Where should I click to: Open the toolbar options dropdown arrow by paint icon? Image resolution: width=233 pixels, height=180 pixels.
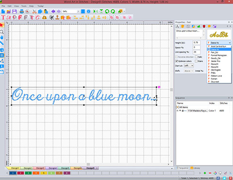[x=124, y=11]
